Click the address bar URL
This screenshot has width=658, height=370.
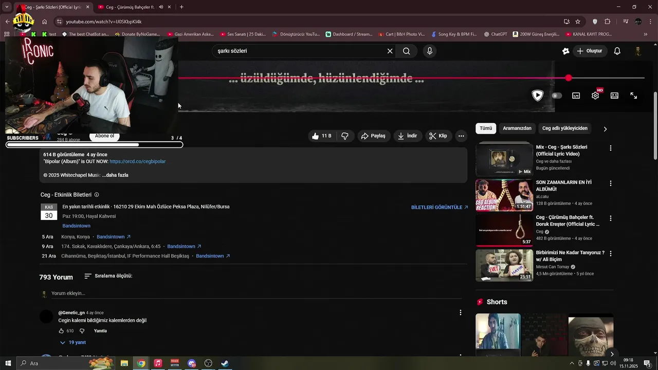coord(104,22)
